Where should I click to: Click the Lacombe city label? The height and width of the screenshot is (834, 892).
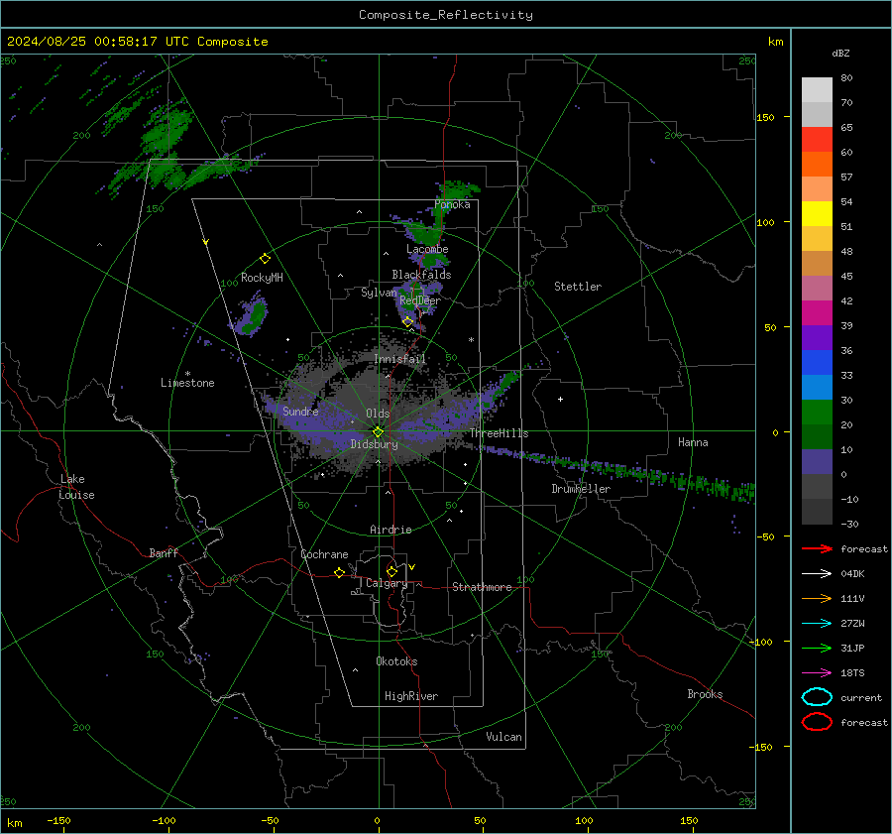point(427,249)
